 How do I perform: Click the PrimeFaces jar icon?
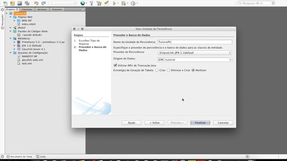[x=19, y=42]
